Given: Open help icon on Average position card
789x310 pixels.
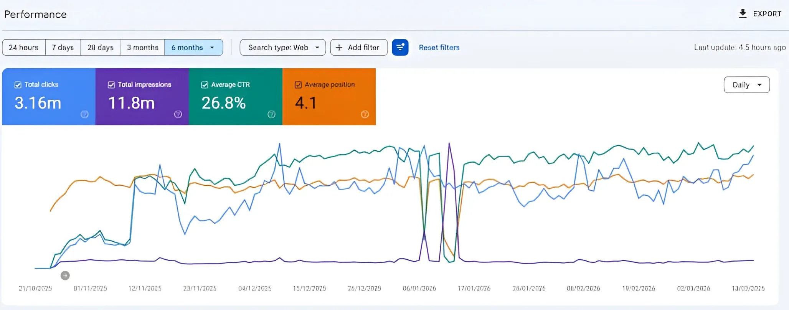Looking at the screenshot, I should click(x=365, y=114).
